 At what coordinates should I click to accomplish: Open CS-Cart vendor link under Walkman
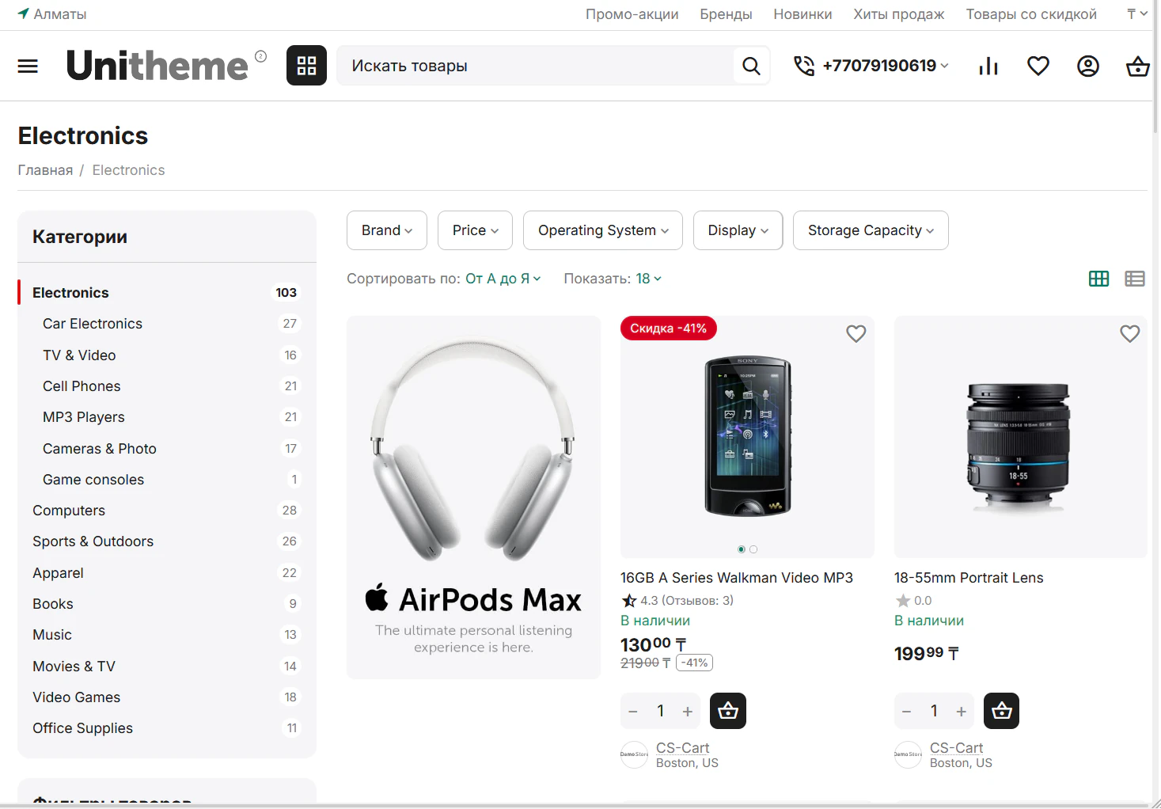(x=682, y=748)
